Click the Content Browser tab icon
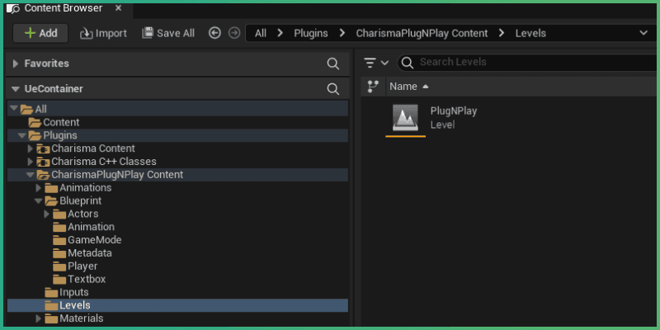The height and width of the screenshot is (330, 660). point(13,8)
